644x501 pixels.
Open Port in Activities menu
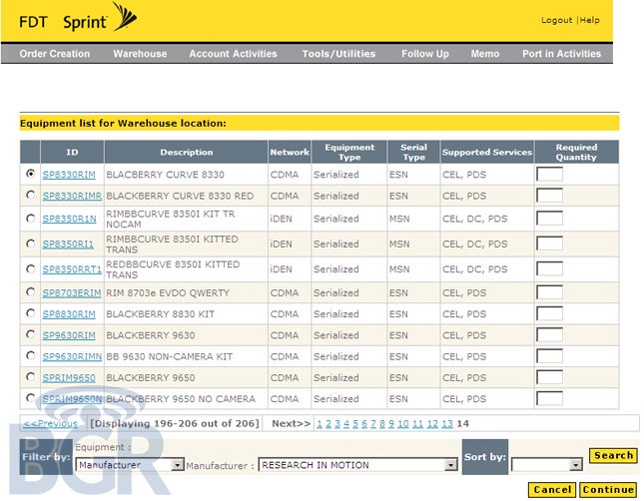pyautogui.click(x=561, y=54)
